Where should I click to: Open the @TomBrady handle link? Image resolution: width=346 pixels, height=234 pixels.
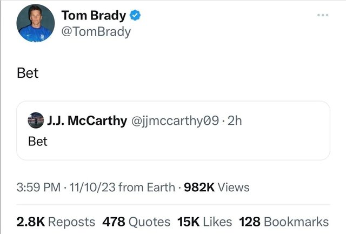coord(96,31)
